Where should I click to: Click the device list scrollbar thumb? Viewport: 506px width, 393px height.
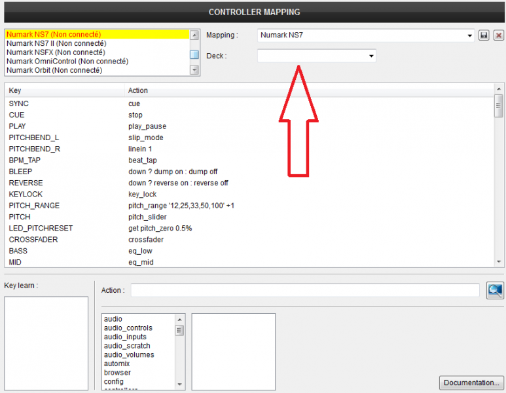[x=194, y=54]
